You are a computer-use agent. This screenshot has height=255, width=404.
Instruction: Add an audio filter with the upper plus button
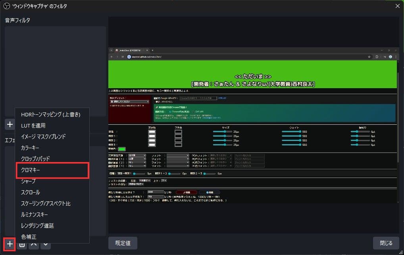click(x=10, y=124)
